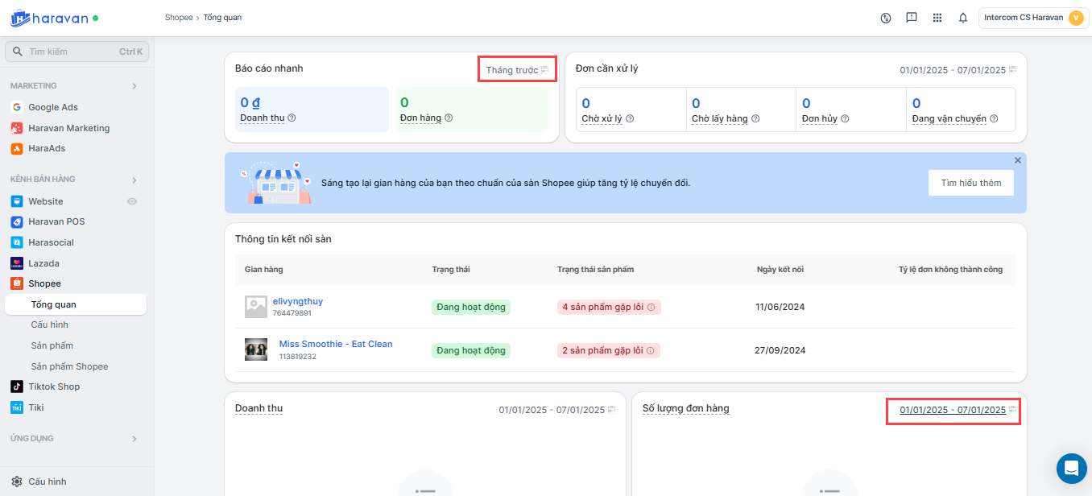Open Miss Smoothie - Eat Clean store link
Viewport: 1092px width, 496px height.
[336, 344]
